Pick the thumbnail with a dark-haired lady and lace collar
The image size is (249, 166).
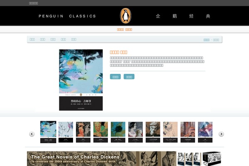(135, 132)
